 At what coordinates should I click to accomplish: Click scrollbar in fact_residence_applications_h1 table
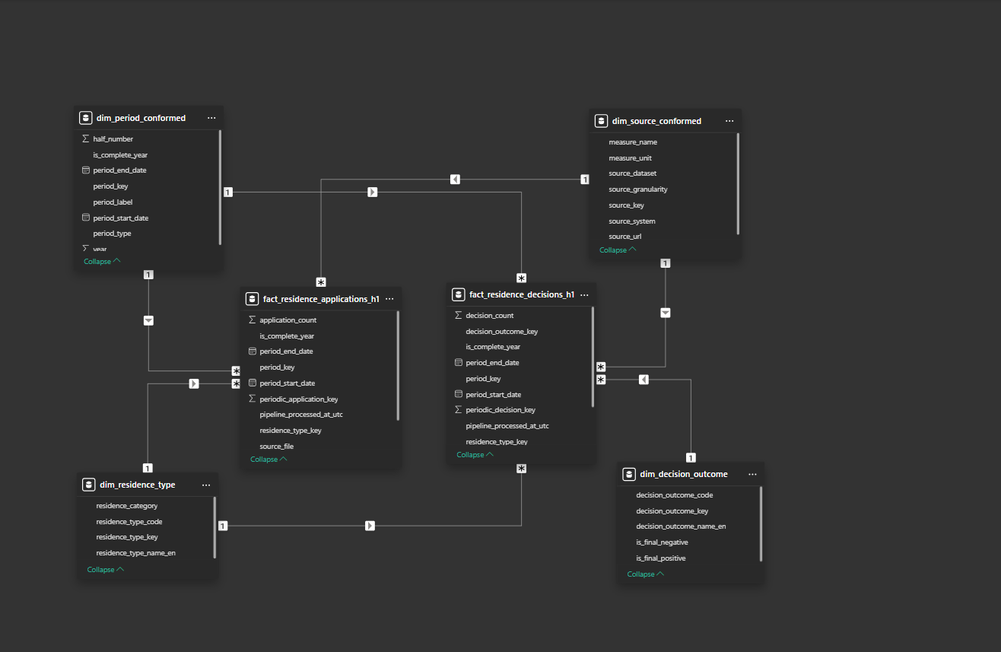[398, 365]
